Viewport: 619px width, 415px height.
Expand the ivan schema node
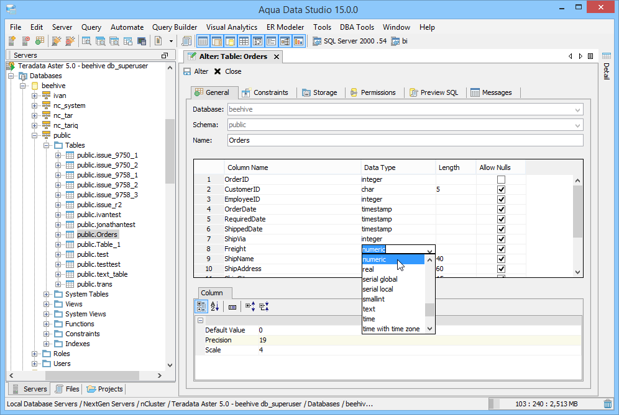34,96
